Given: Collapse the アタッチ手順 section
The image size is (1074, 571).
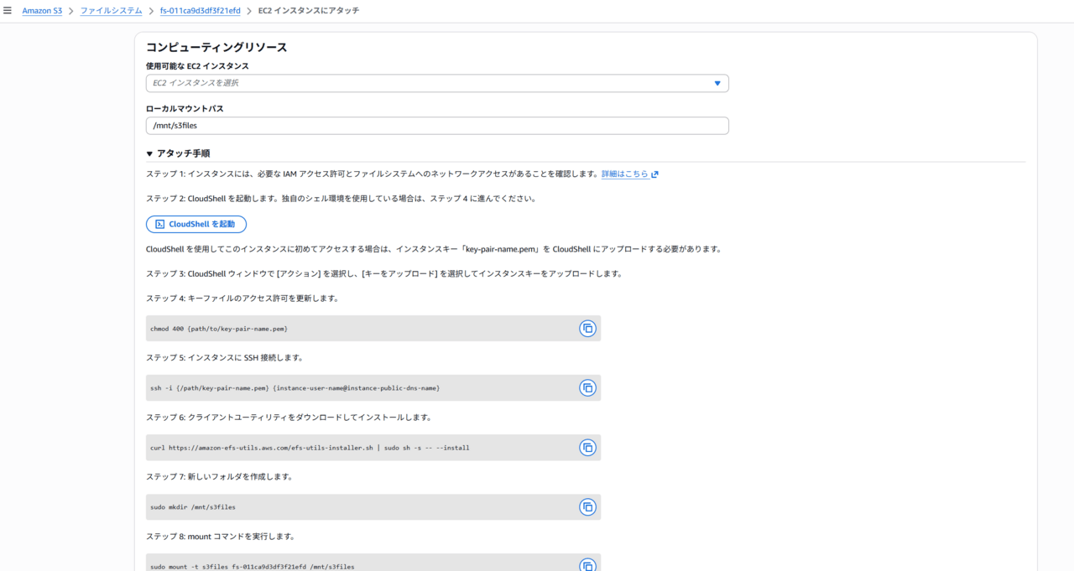Looking at the screenshot, I should [x=150, y=153].
